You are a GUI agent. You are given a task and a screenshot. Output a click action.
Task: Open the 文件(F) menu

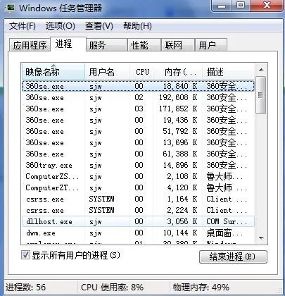[x=23, y=26]
